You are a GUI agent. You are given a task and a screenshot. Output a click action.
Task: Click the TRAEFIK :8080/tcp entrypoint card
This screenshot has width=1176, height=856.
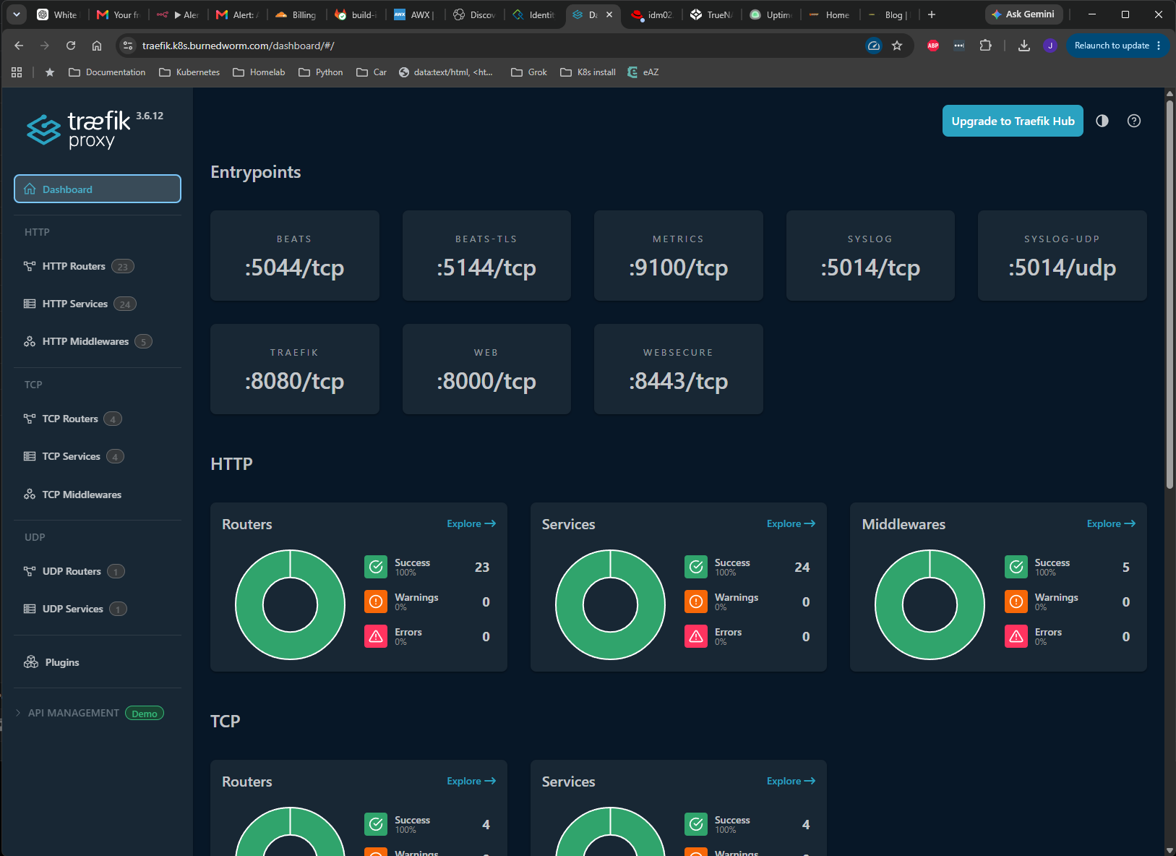(294, 369)
